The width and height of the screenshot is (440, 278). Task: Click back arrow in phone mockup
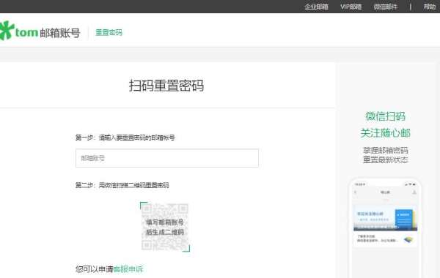(x=356, y=192)
